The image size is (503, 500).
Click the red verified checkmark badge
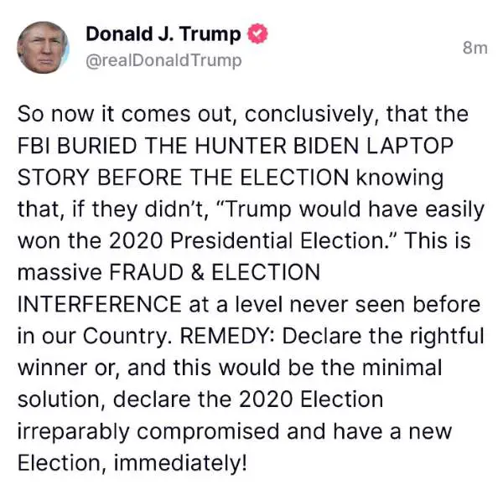coord(257,34)
